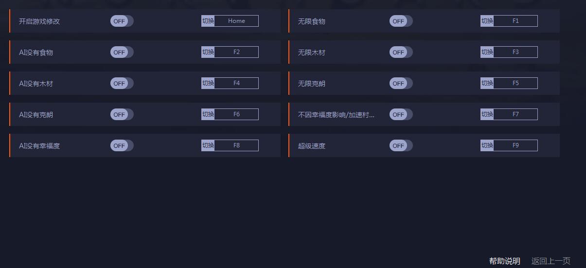Toggle the 开启游戏修改 switch
Screen dimensions: 586x268
click(122, 21)
